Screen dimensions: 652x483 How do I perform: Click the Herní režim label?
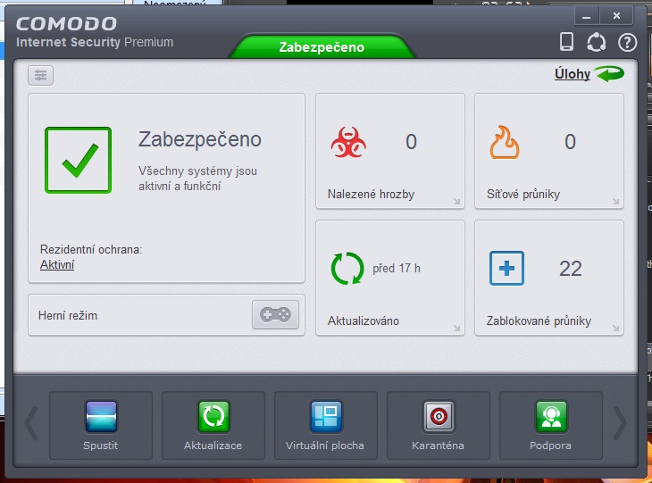pos(68,315)
